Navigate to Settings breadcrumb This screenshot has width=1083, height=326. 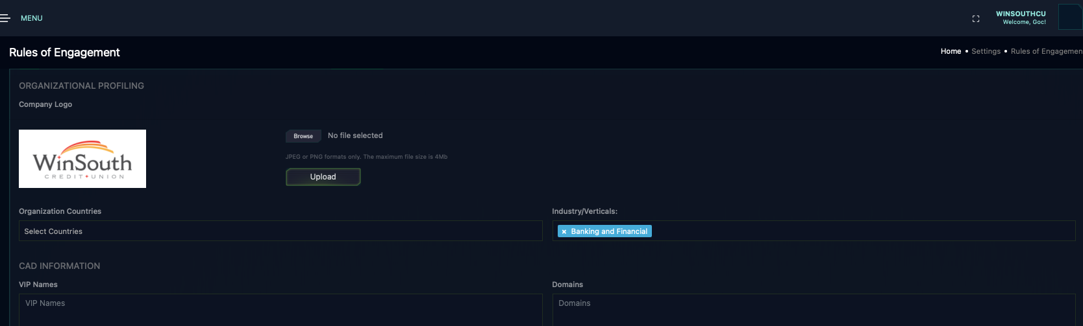986,51
